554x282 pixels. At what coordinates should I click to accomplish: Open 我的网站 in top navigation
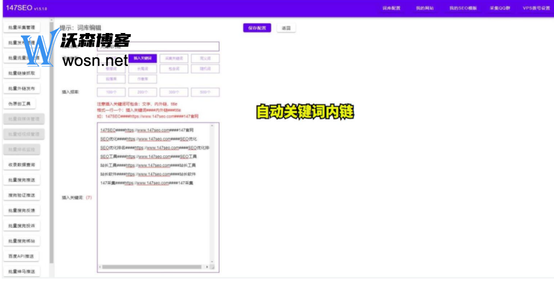[x=425, y=8]
